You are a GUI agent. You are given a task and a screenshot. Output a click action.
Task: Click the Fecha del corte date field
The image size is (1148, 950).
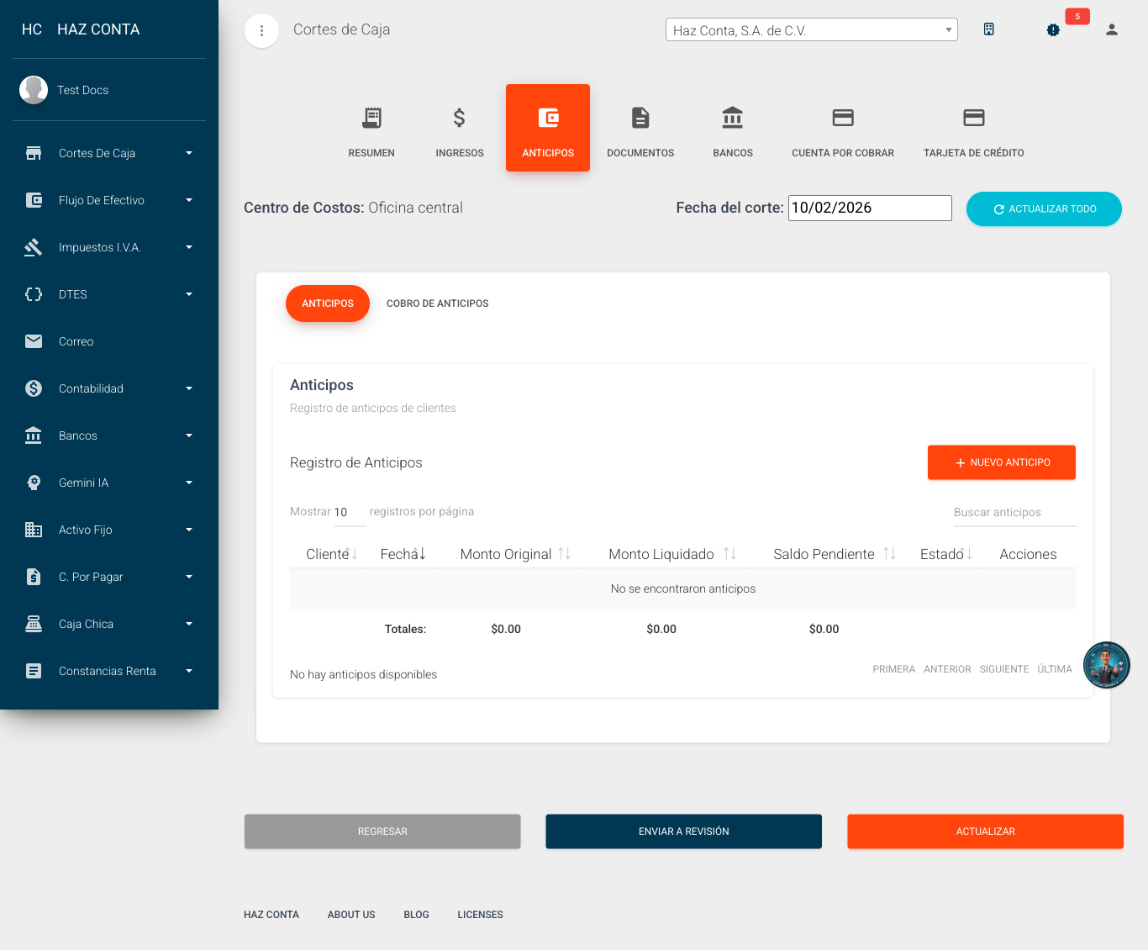click(x=869, y=208)
